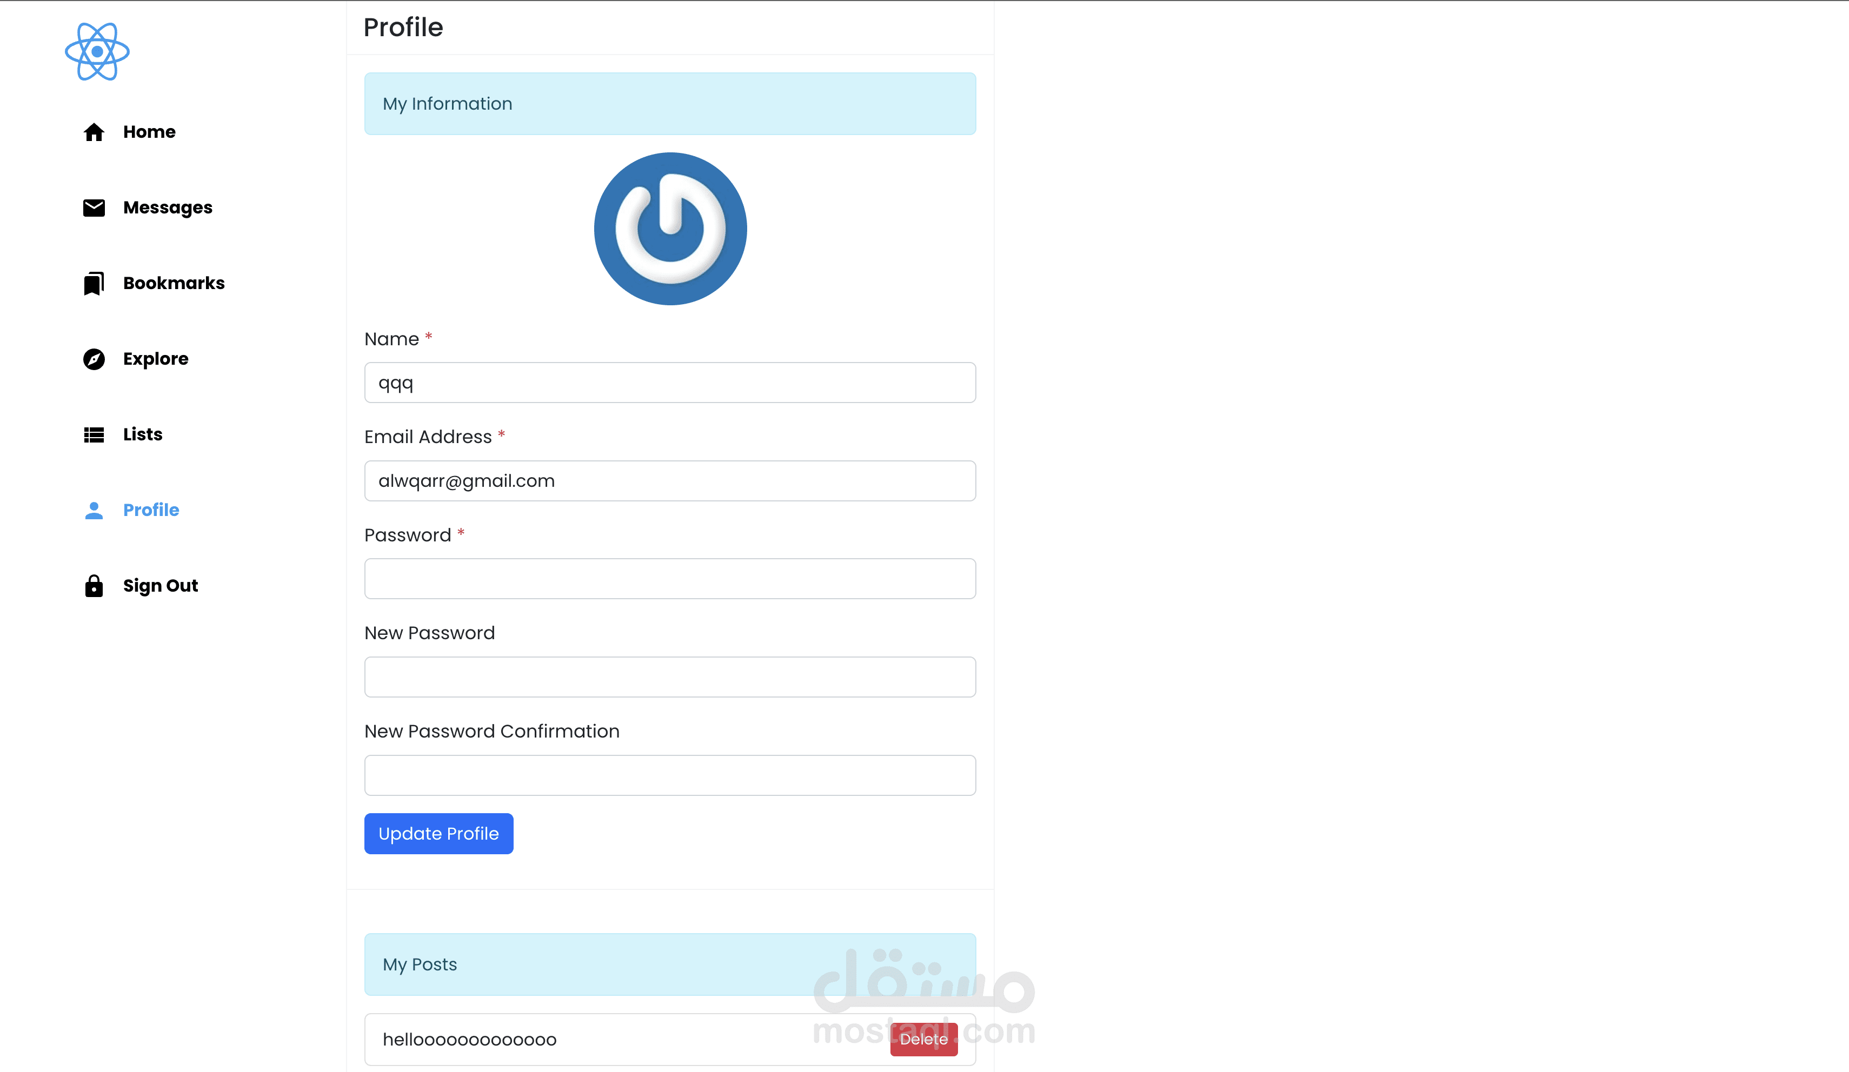The width and height of the screenshot is (1849, 1072).
Task: Delete the hellooooooooooooo post
Action: pyautogui.click(x=923, y=1039)
